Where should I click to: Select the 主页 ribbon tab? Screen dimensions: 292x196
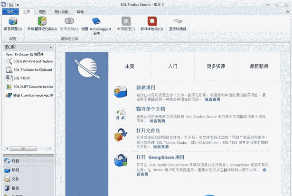coord(27,12)
